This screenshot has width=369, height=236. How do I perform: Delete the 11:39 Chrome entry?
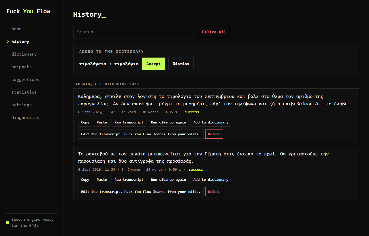point(214,192)
